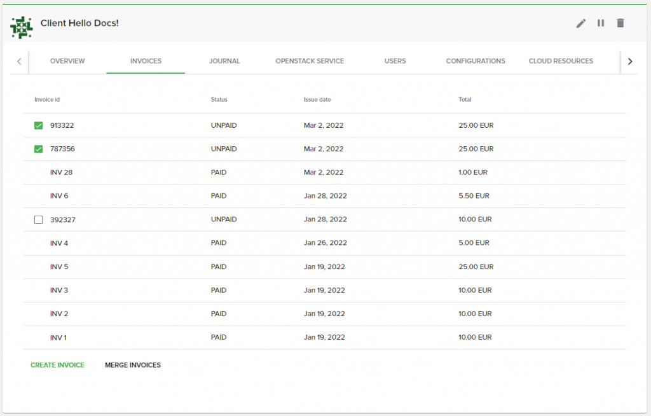Click the 25.00 EUR total of invoice 913322
Screen dimensions: 651x416
pyautogui.click(x=476, y=125)
